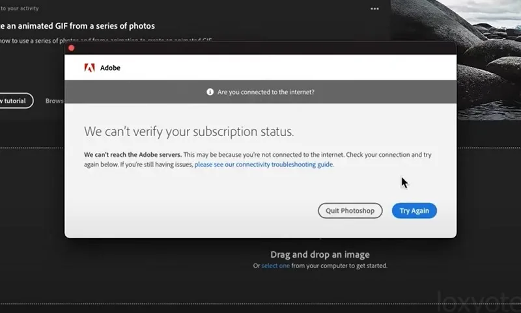
Task: Click the 'select one' link
Action: (275, 265)
